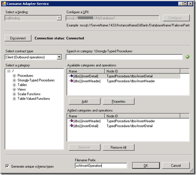Click the procedure icon beside [dbo].[insertHeader] in added operations
The height and width of the screenshot is (175, 196).
point(71,121)
